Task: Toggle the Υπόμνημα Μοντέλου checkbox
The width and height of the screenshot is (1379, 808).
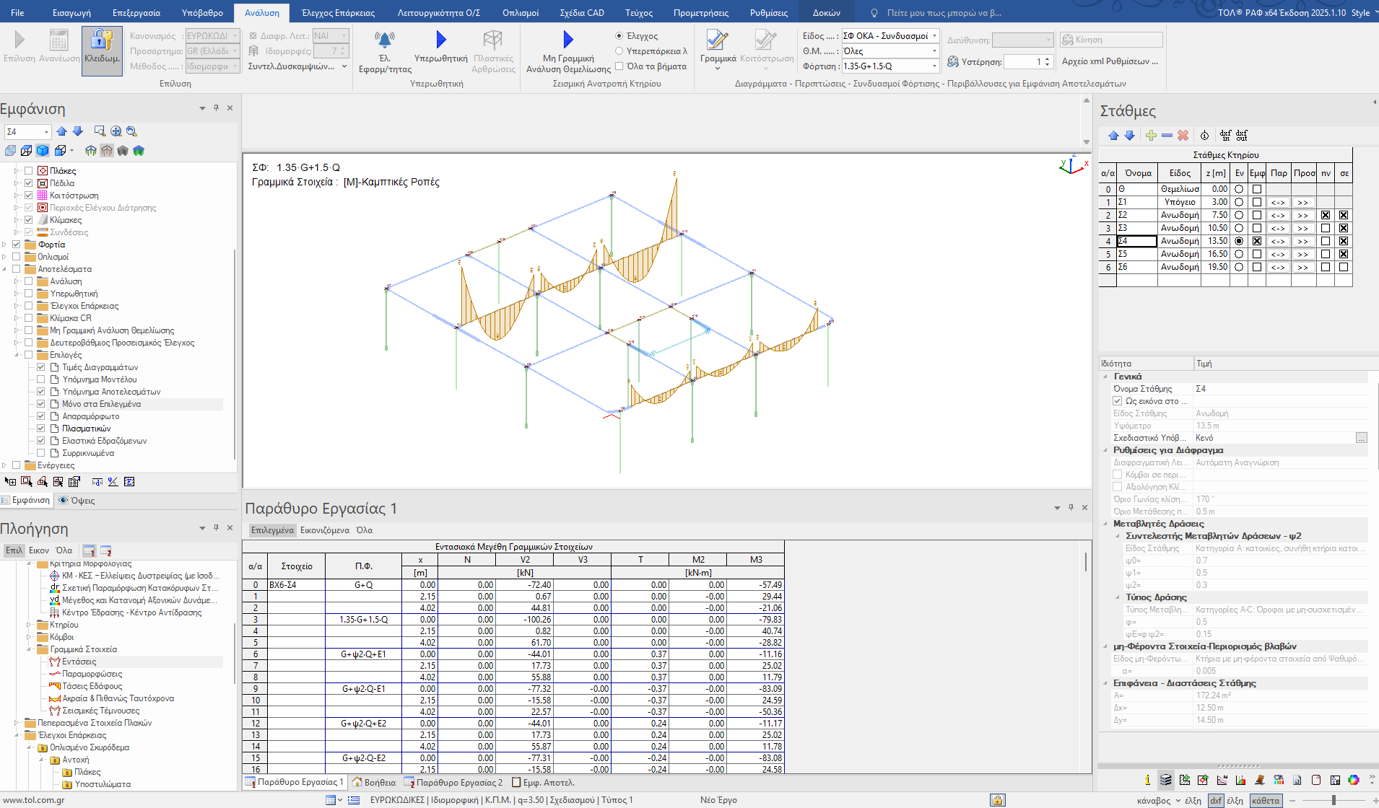Action: (41, 379)
